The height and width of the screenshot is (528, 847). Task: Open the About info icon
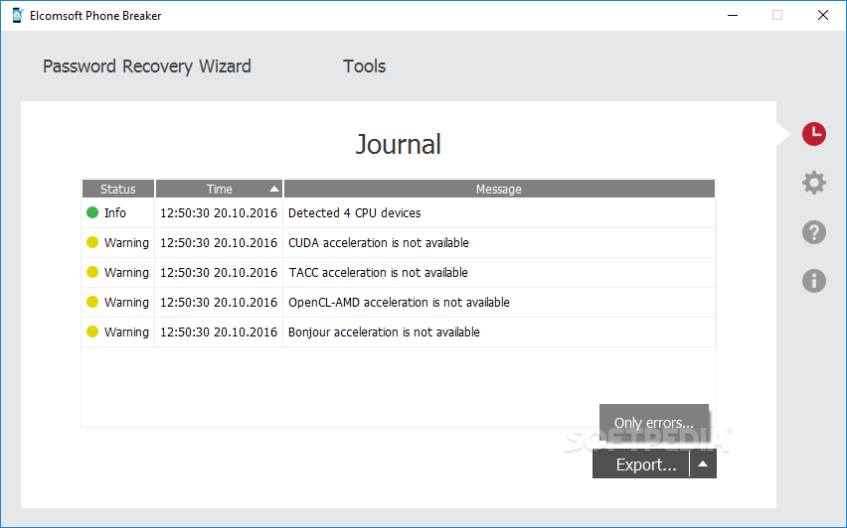(x=813, y=281)
